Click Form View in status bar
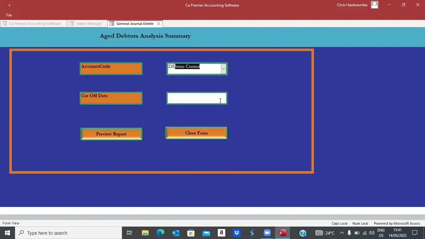 [x=11, y=223]
